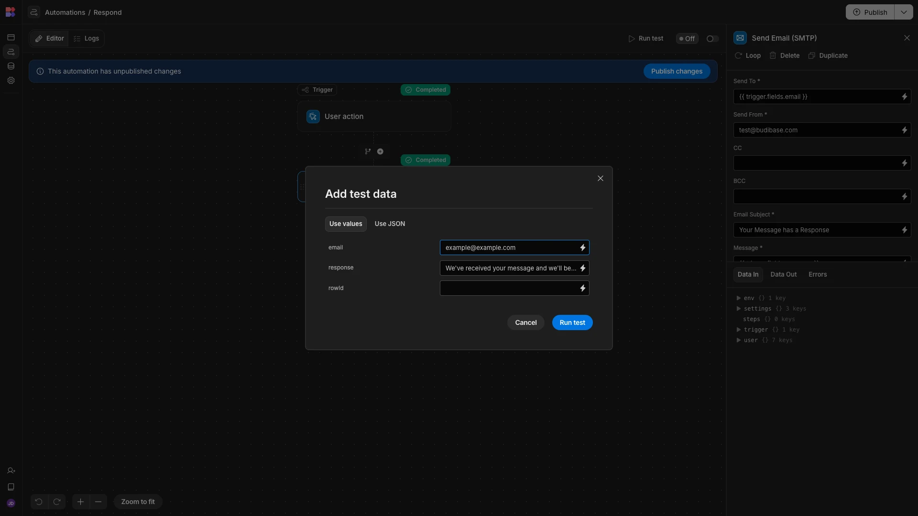Switch to the Logs tab
This screenshot has height=516, width=918.
pos(86,39)
